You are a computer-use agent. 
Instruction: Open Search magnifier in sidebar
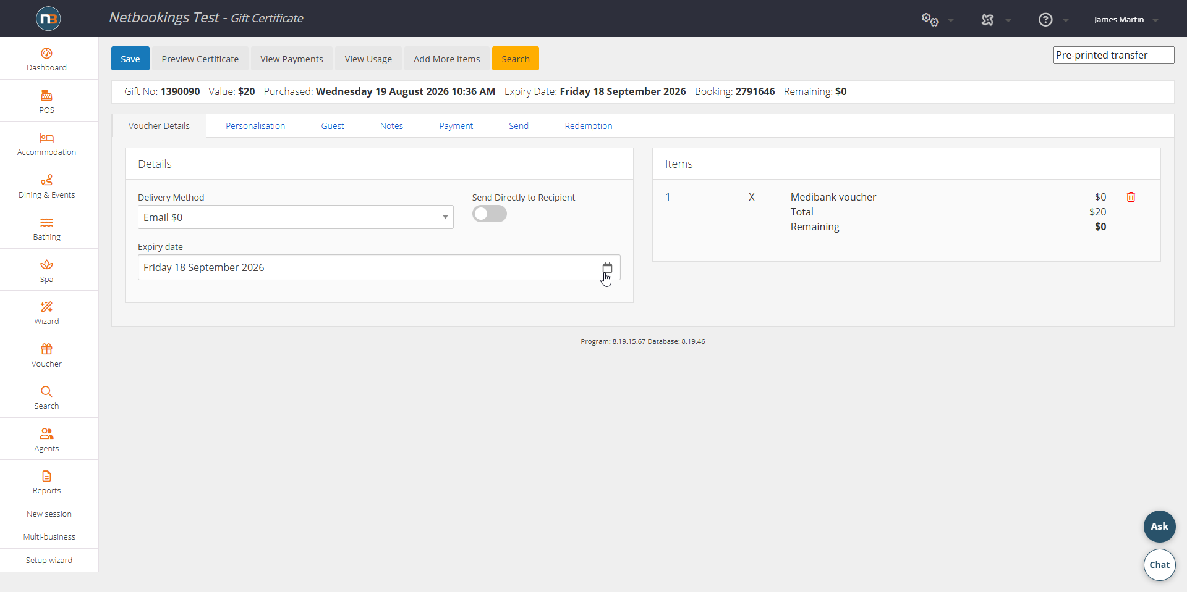coord(46,391)
